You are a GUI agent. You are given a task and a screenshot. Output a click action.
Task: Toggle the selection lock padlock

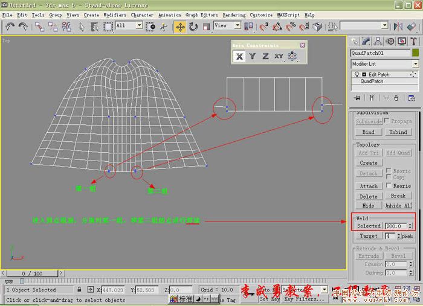click(79, 290)
